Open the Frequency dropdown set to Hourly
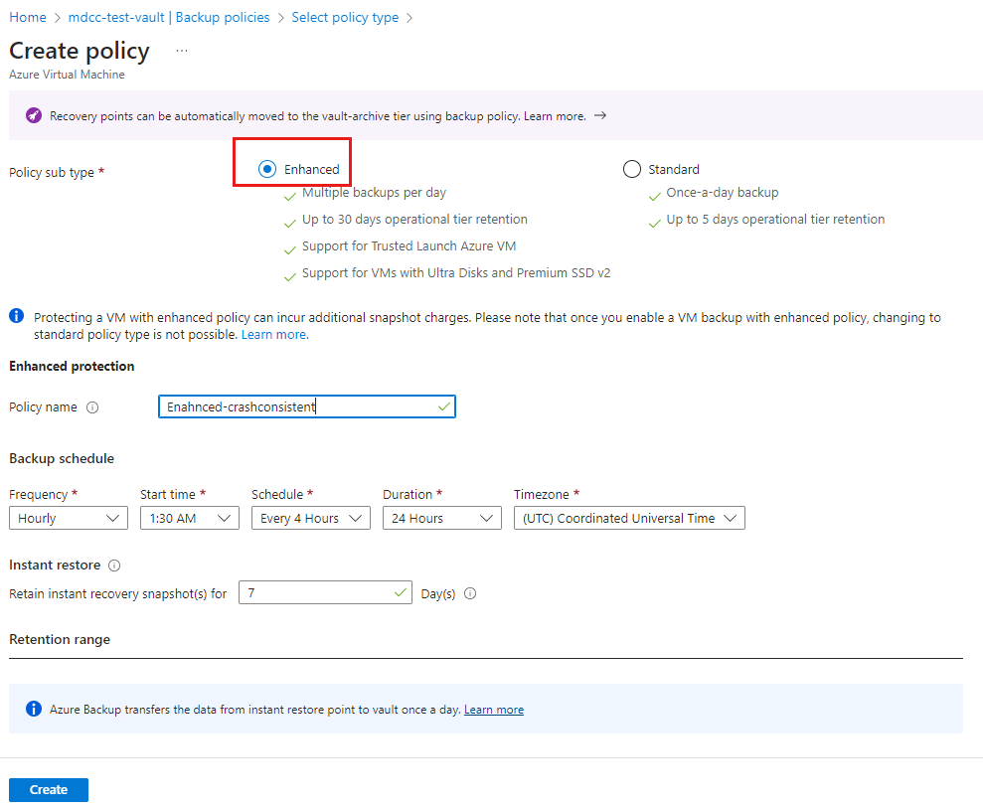The width and height of the screenshot is (983, 809). [x=69, y=518]
